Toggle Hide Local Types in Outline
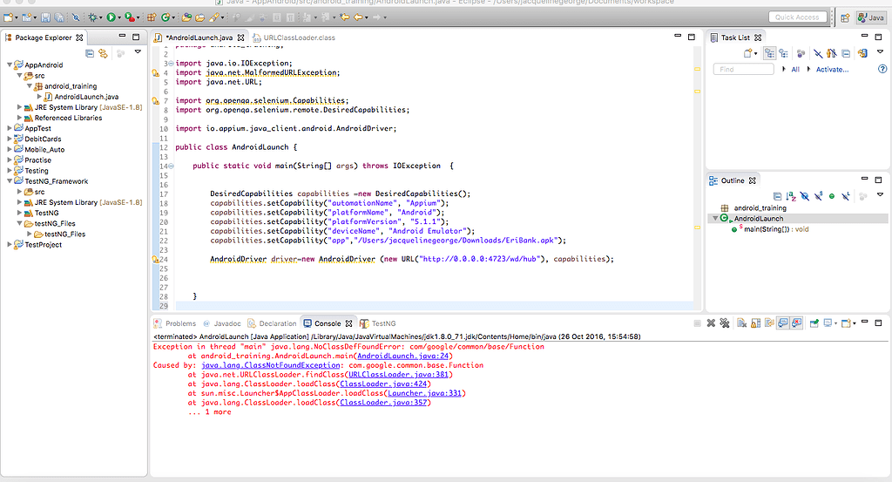The height and width of the screenshot is (482, 892). click(x=846, y=196)
